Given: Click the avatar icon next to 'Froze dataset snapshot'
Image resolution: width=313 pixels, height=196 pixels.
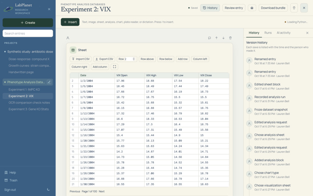Looking at the screenshot, I should pyautogui.click(x=249, y=111).
